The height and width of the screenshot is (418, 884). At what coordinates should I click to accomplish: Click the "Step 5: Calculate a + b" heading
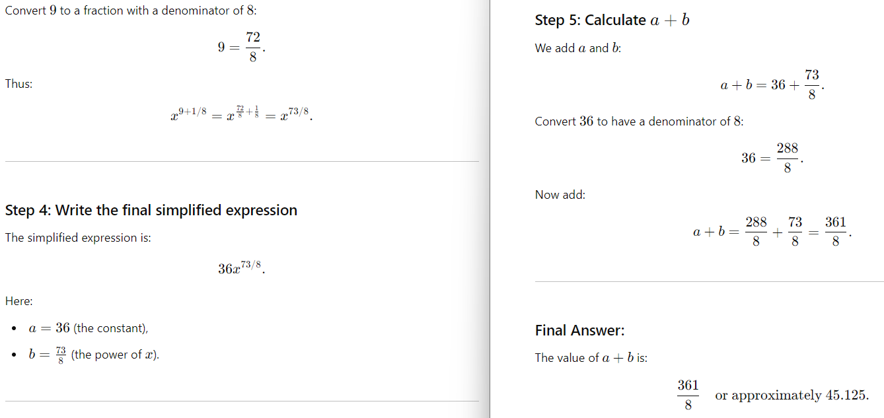click(612, 20)
